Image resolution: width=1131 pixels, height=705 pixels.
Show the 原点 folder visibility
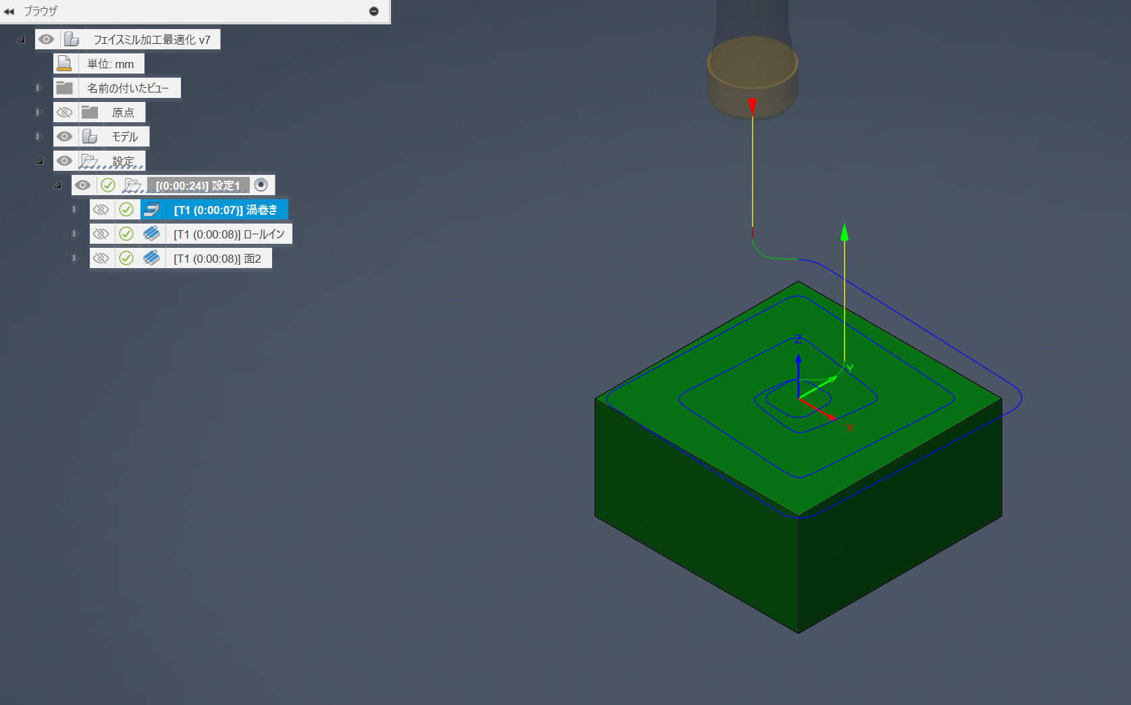coord(65,111)
